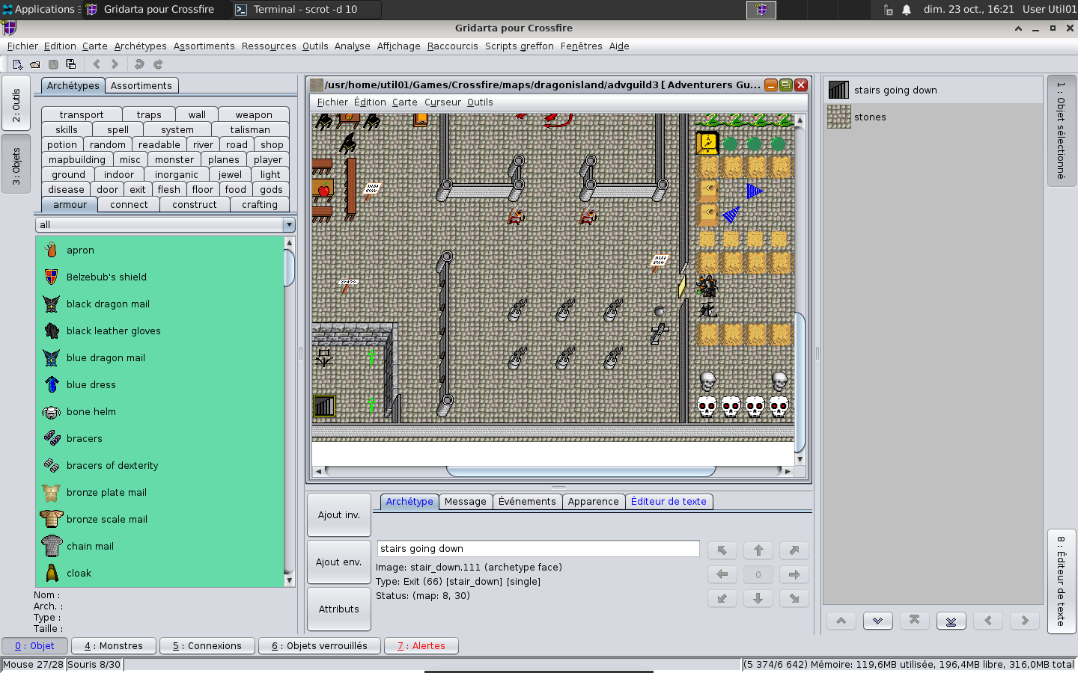
Task: Move selected object to the bottom
Action: click(x=951, y=621)
